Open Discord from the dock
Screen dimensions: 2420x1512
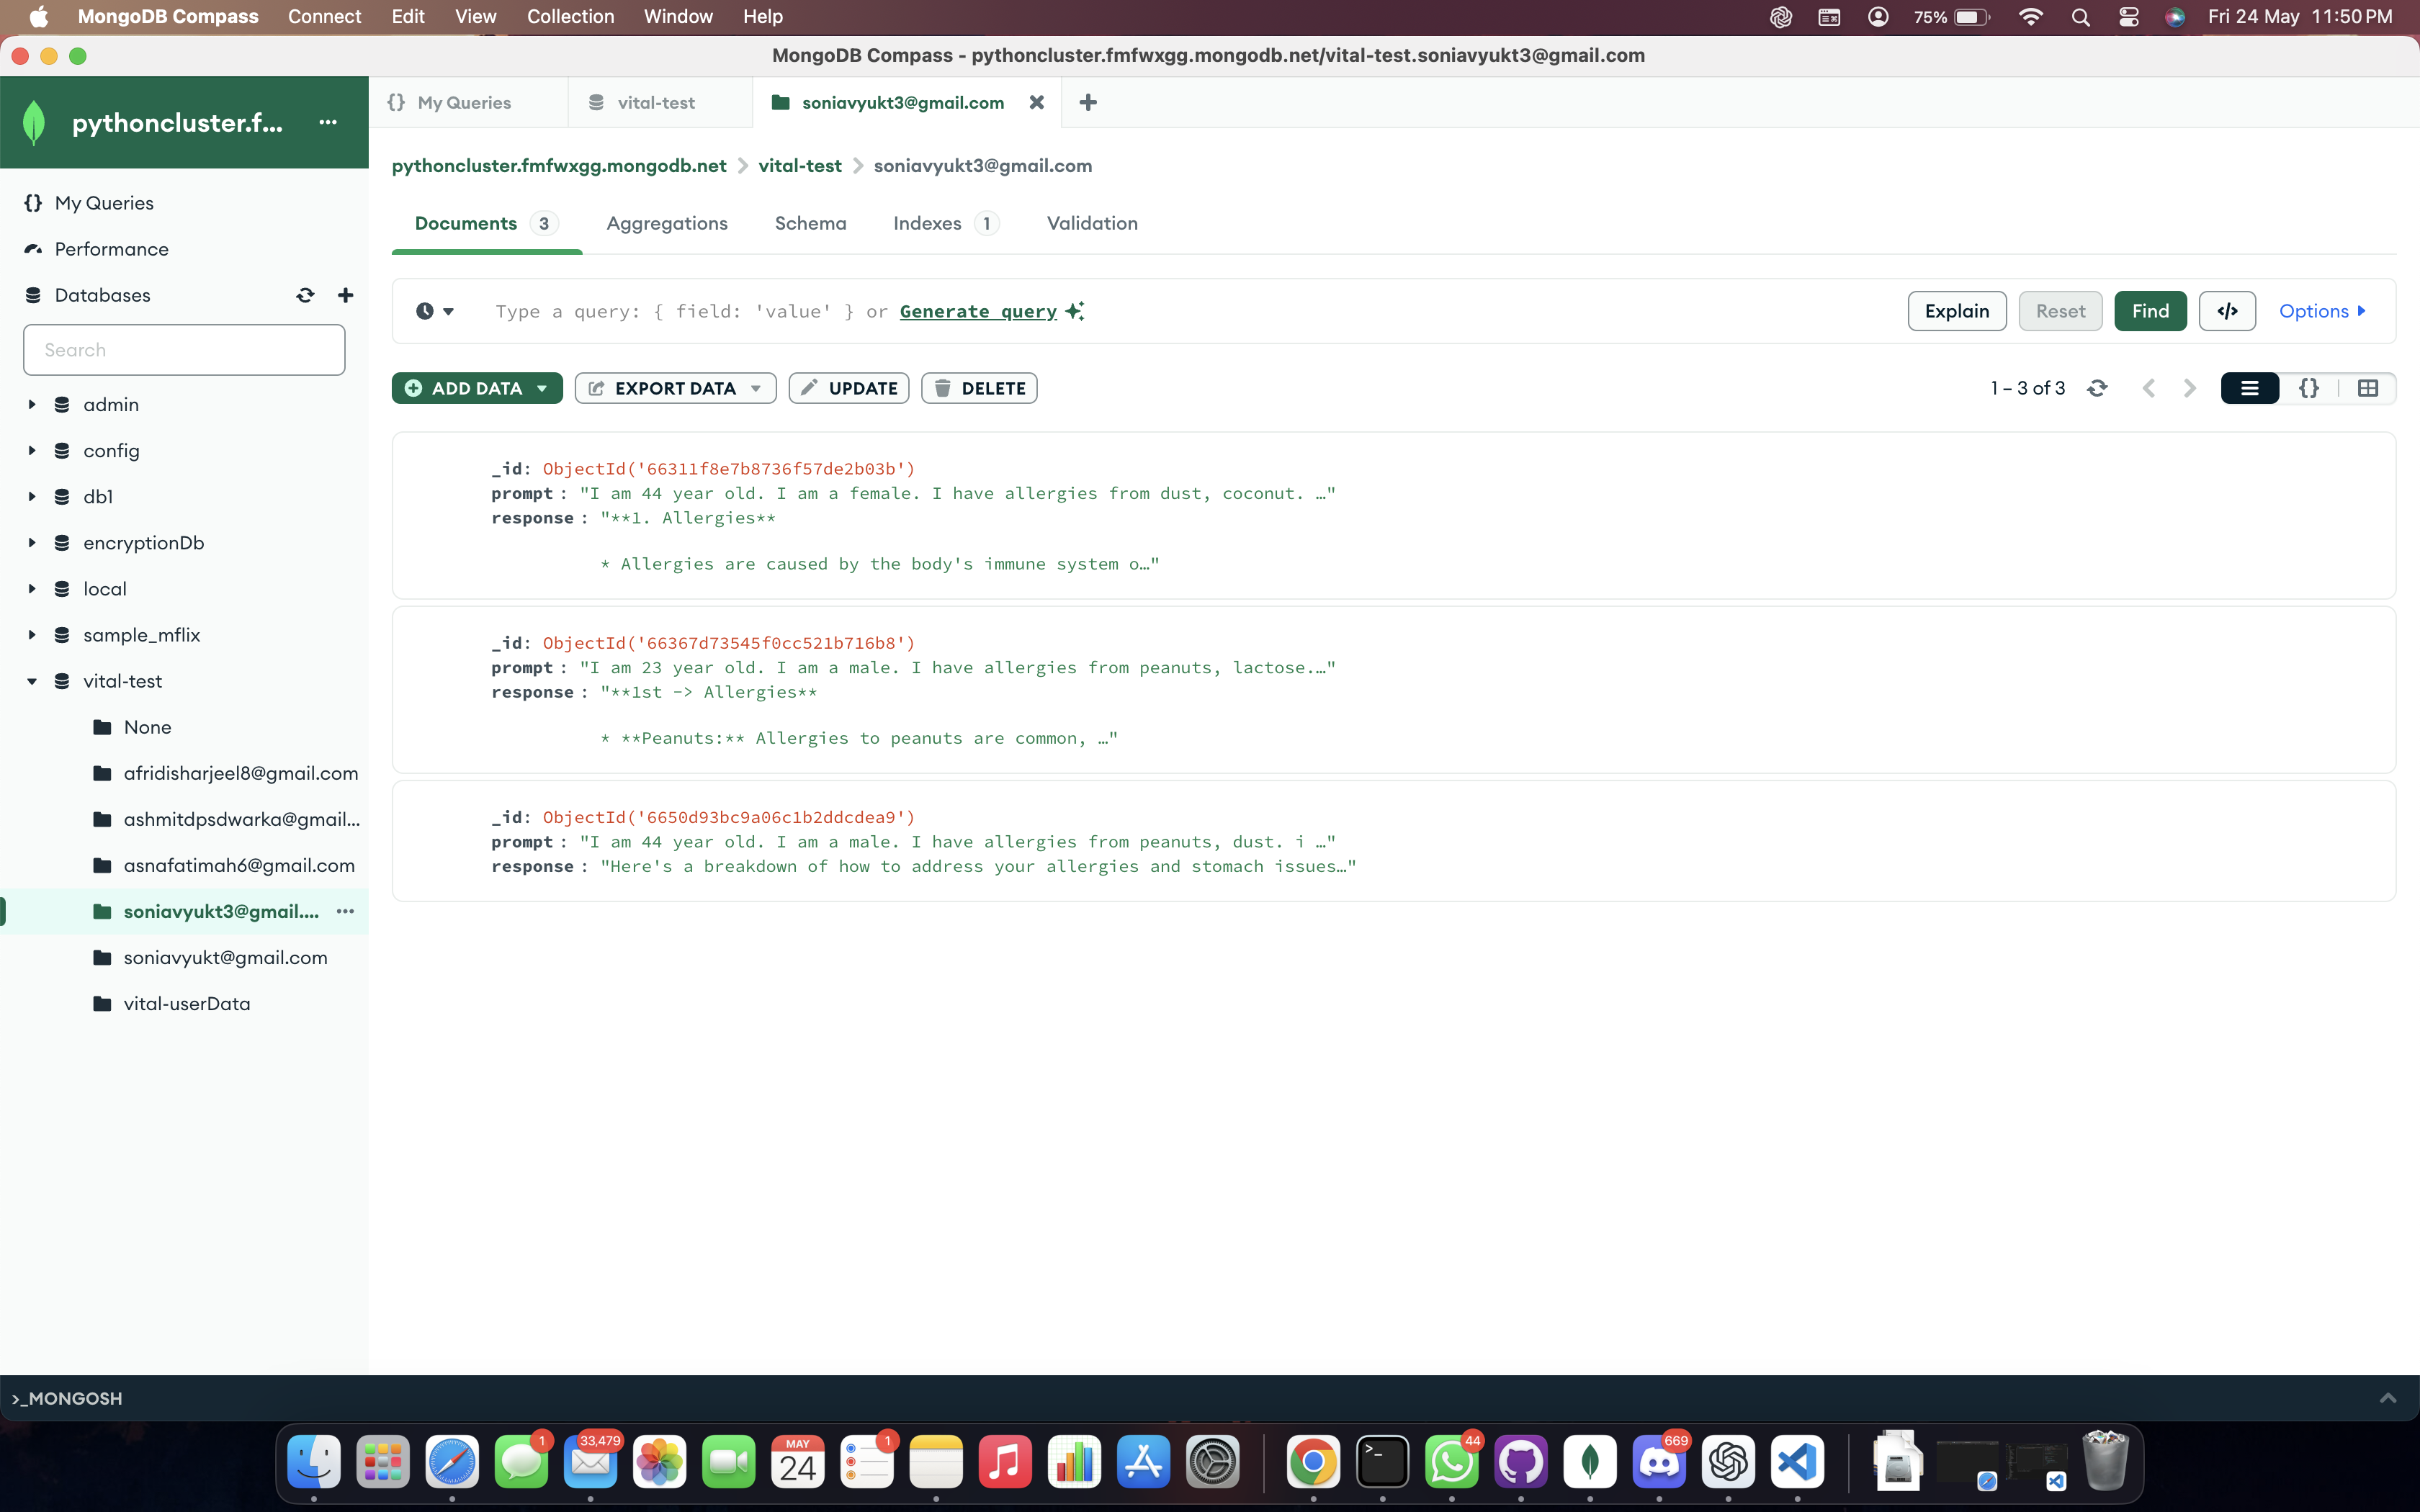point(1659,1462)
